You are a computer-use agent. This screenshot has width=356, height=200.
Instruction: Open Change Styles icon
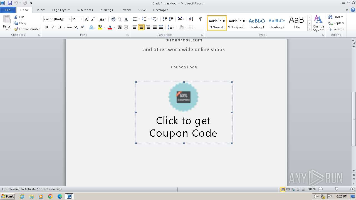tap(318, 24)
